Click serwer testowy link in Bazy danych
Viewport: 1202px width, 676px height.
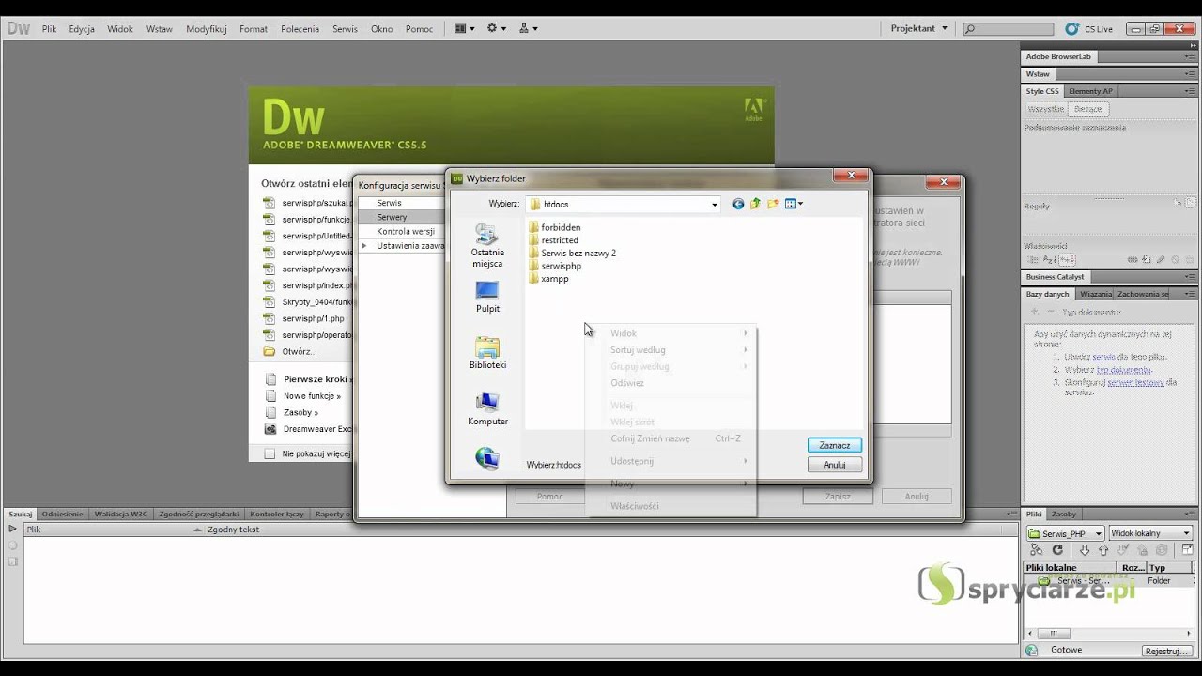coord(1135,382)
